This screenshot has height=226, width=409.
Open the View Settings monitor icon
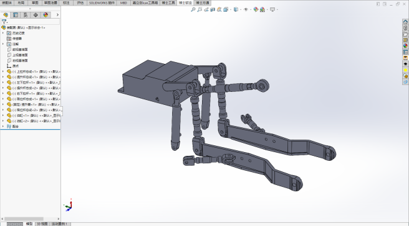(272, 9)
